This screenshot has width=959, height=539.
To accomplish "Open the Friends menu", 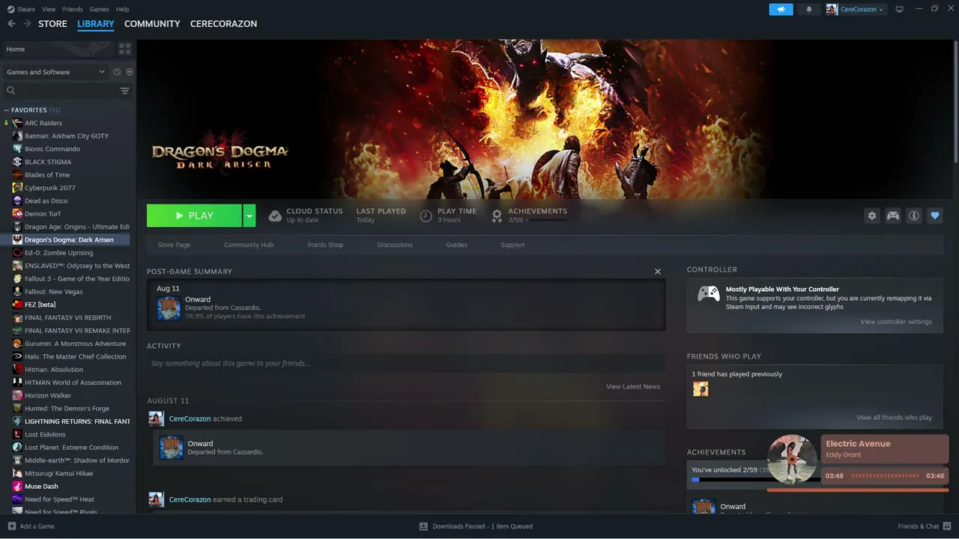I will tap(73, 9).
